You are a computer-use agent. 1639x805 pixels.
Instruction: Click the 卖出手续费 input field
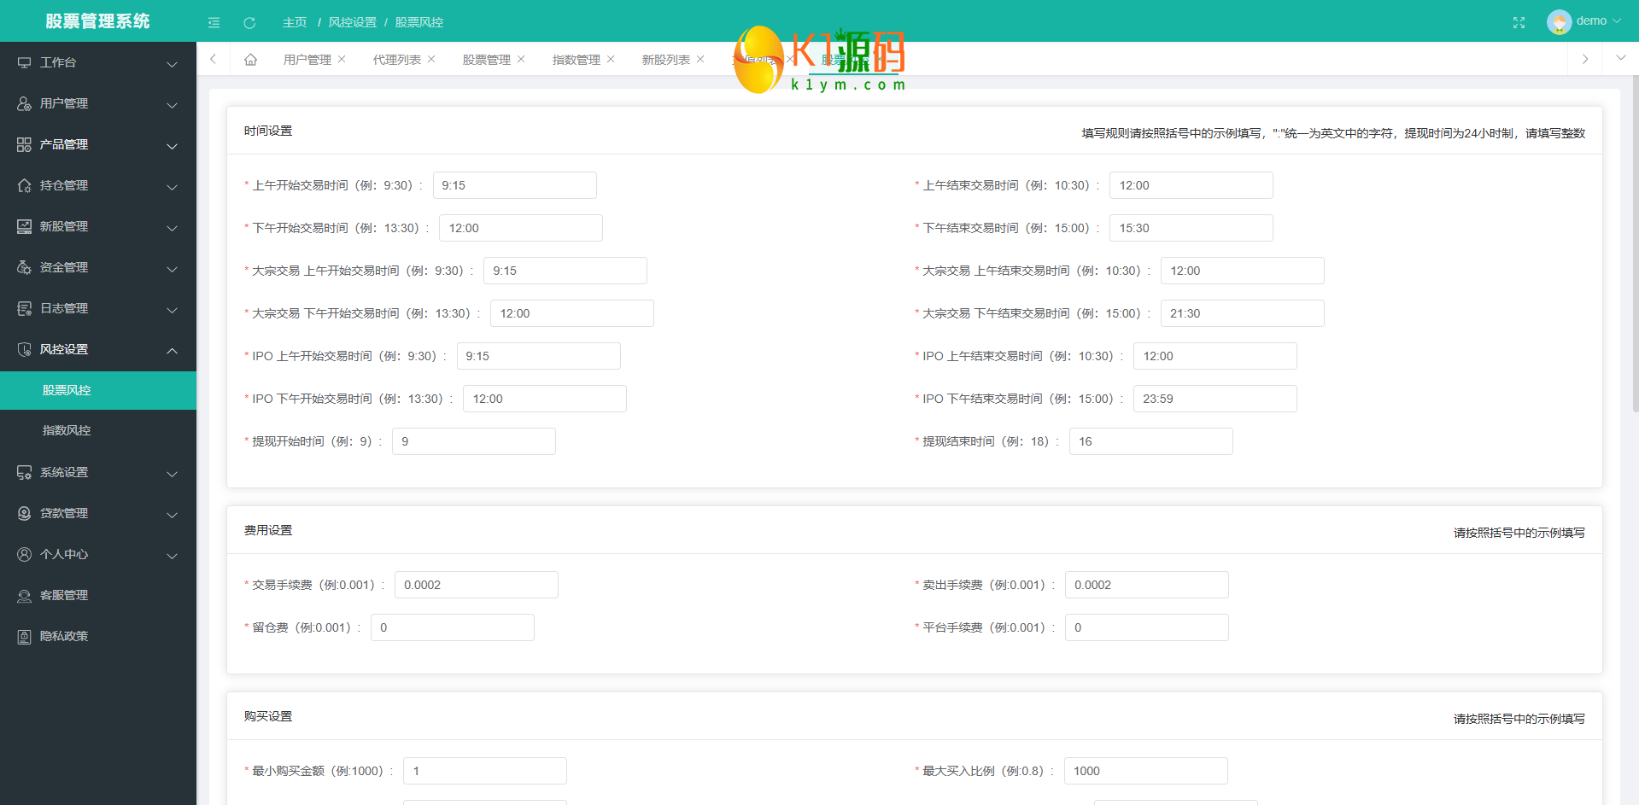click(x=1145, y=585)
